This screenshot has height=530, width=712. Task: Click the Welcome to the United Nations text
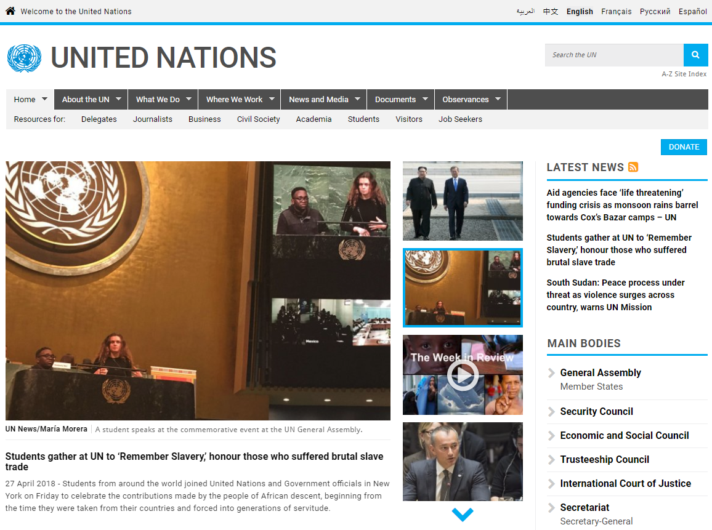pyautogui.click(x=76, y=11)
